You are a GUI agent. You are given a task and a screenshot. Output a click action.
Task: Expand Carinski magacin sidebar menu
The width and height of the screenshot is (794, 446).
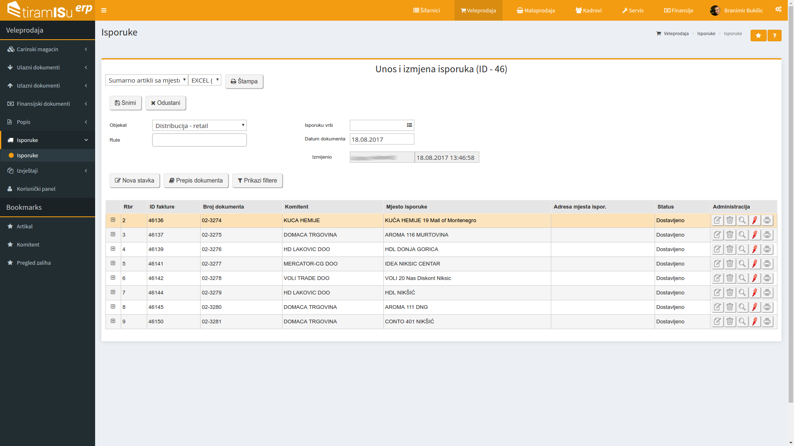[x=48, y=49]
